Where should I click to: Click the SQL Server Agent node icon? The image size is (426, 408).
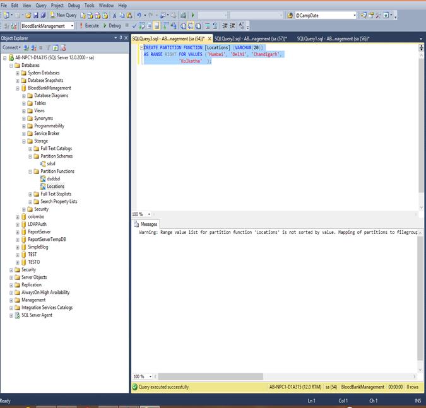pos(17,315)
